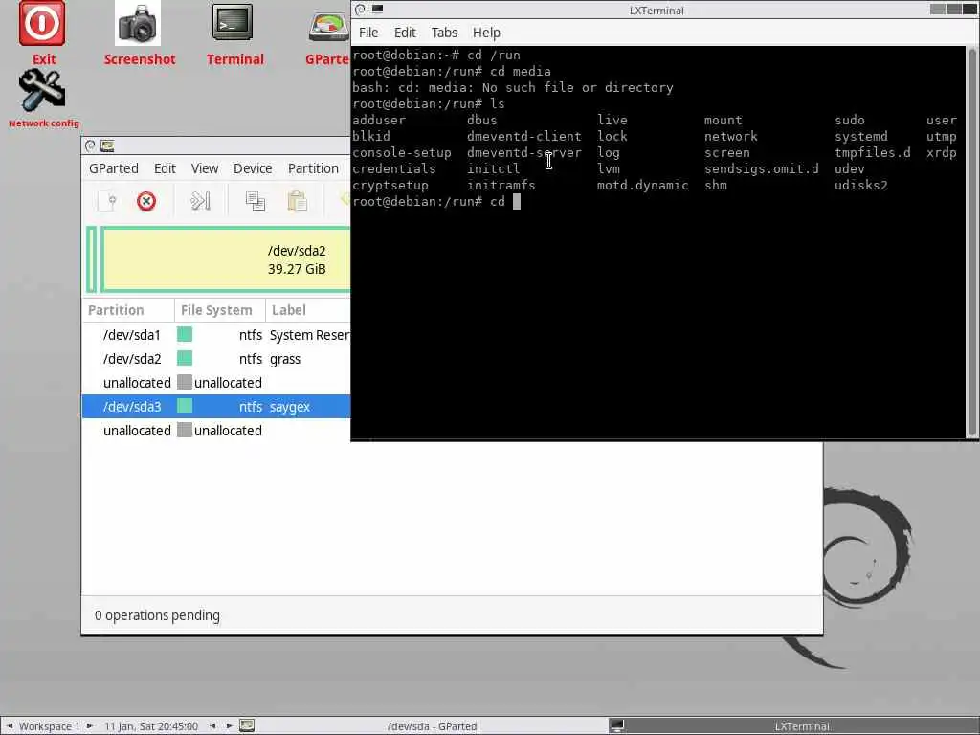Click 'cryptsetup' in terminal listing
The width and height of the screenshot is (980, 735).
click(x=390, y=185)
